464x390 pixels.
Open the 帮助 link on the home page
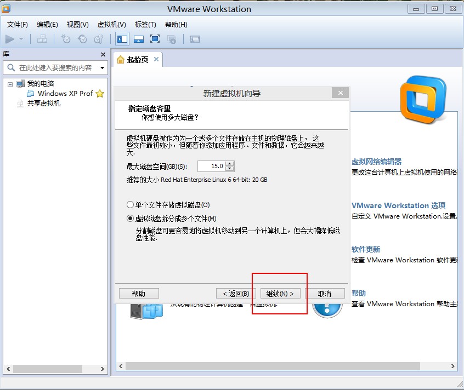point(359,293)
